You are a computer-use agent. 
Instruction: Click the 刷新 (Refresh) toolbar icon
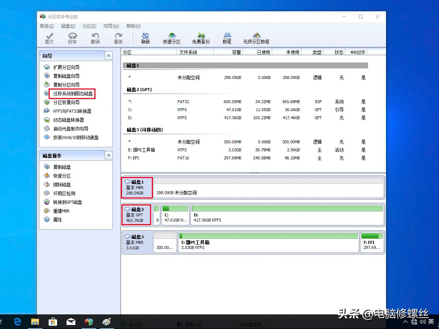coord(145,38)
